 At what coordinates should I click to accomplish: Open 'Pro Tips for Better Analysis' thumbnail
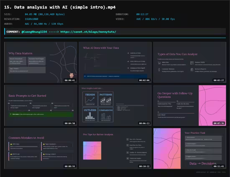tap(115, 149)
